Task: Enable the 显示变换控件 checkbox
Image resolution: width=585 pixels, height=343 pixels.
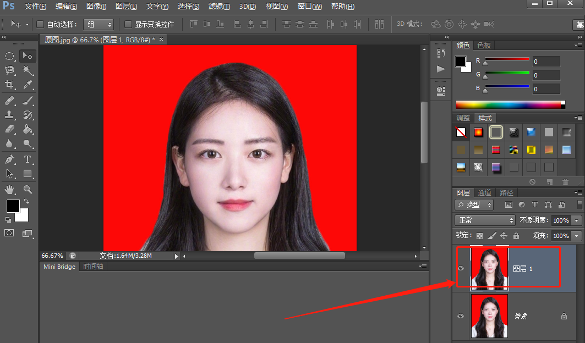Action: [x=128, y=24]
